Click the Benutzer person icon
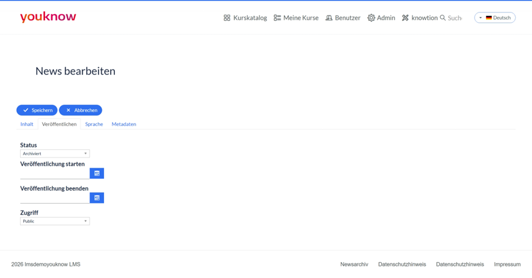 (329, 17)
